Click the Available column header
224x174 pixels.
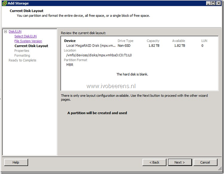click(179, 41)
